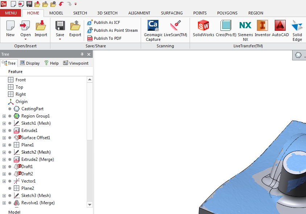Open the Display panel tab
Viewport: 306px width, 214px height.
(30, 63)
